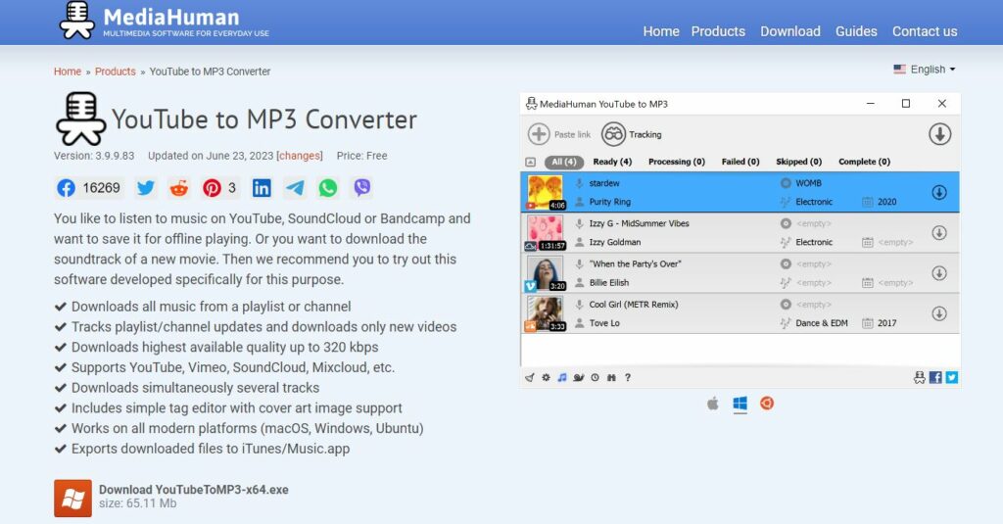Open Products in the top navigation
This screenshot has width=1003, height=524.
point(718,31)
